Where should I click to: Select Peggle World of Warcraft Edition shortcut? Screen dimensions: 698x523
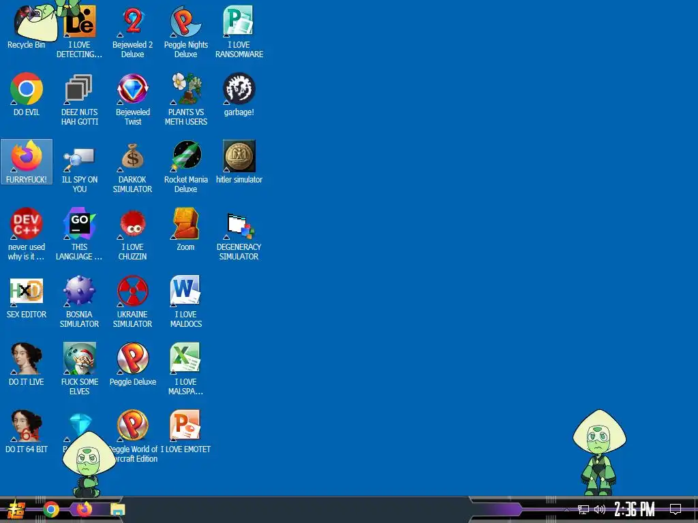tap(133, 436)
